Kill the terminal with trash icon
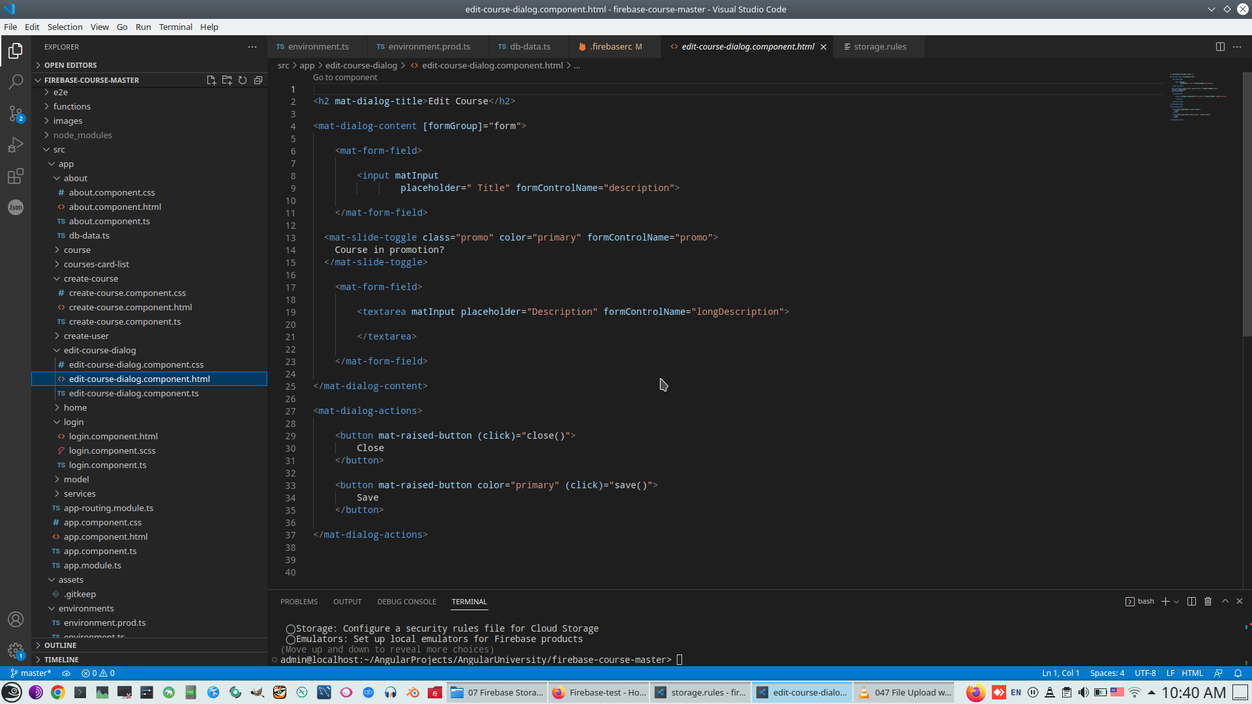The image size is (1252, 704). (x=1208, y=602)
